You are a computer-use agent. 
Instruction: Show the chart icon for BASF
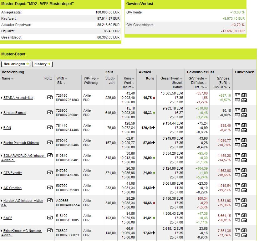tap(244, 220)
